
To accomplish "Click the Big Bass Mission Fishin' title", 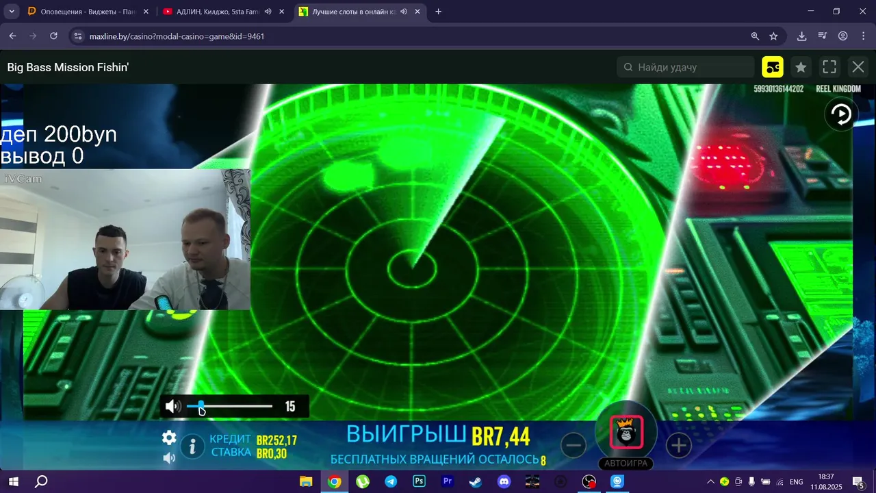I will pos(68,67).
